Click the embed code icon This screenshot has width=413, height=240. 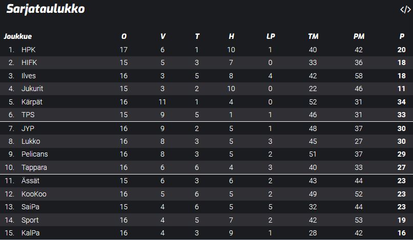pos(405,9)
